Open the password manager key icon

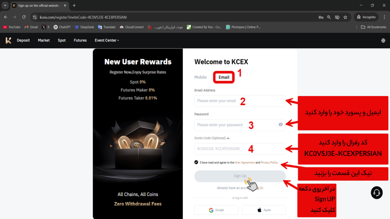pyautogui.click(x=322, y=17)
